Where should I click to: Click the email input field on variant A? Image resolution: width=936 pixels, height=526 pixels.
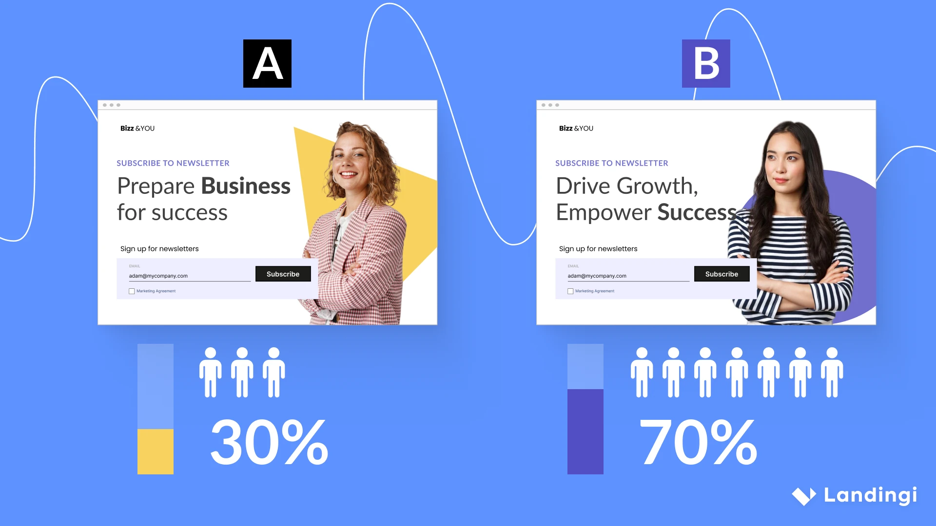click(x=187, y=275)
